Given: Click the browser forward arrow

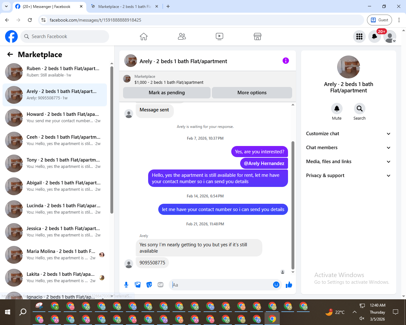Looking at the screenshot, I should pyautogui.click(x=18, y=20).
